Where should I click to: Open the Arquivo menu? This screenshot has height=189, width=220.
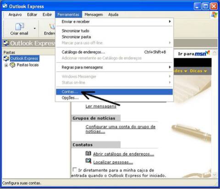[x=15, y=15]
